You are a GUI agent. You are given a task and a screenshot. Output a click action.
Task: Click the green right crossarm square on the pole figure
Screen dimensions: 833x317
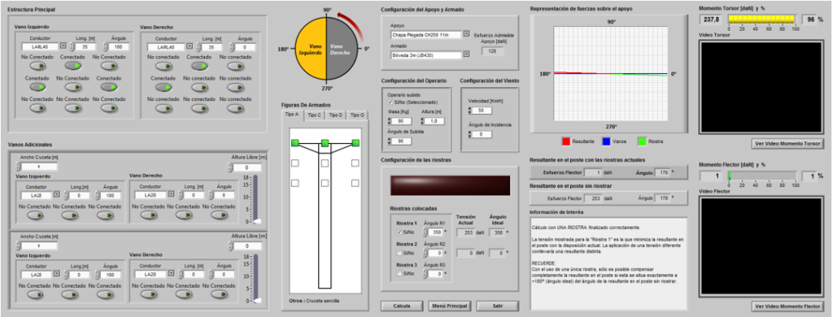pyautogui.click(x=355, y=143)
